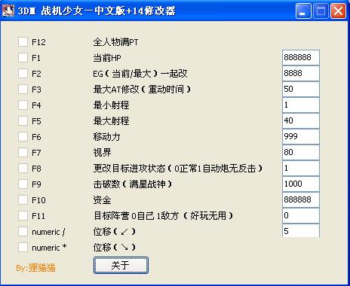Maximize the trainer window
The image size is (350, 286).
pos(321,11)
